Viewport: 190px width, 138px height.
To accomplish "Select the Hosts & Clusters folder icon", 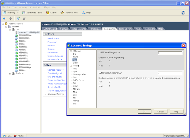I will [6, 24].
